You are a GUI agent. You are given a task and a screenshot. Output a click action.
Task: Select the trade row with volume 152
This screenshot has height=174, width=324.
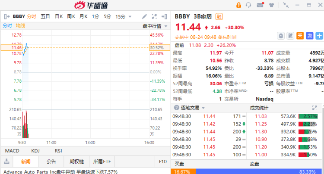pos(209,124)
